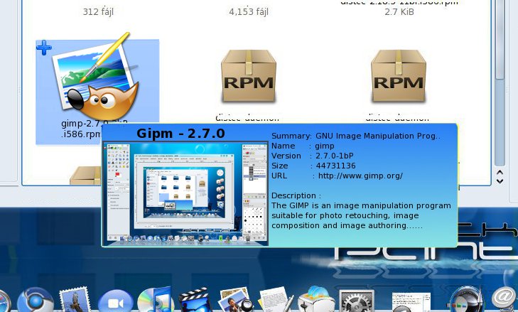Click the vertical scrollbar handle in file view
Image resolution: width=518 pixels, height=312 pixels.
[500, 40]
